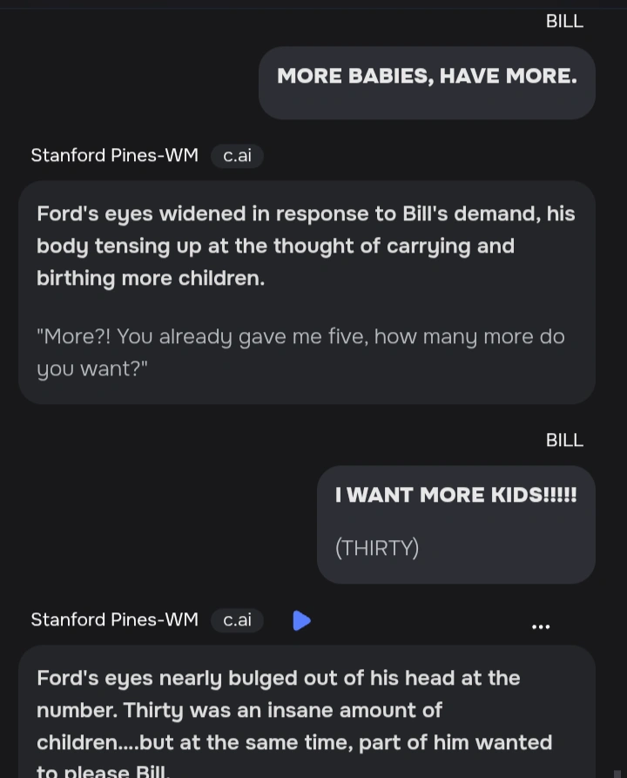This screenshot has width=627, height=778.
Task: Click the c.ai badge beside the play icon
Action: pos(237,620)
